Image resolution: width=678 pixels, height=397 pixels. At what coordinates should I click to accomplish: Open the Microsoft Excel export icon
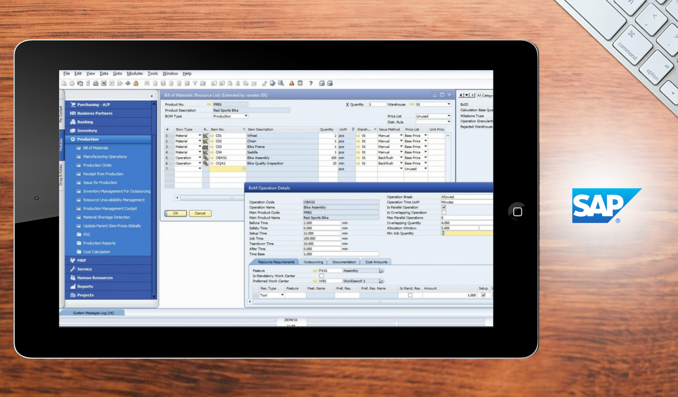point(103,83)
